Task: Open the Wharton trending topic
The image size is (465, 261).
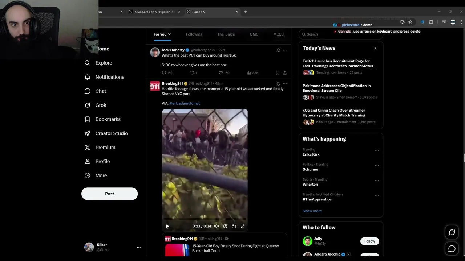Action: [310, 184]
